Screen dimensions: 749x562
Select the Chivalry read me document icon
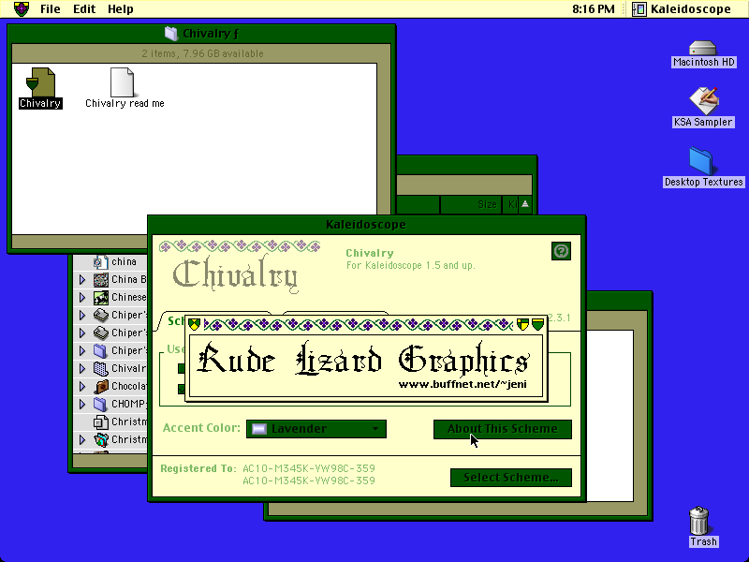pyautogui.click(x=122, y=81)
